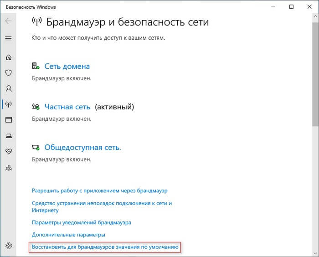
Task: Click Восстановить для брандмауэров значения по умолчанию
Action: [105, 247]
